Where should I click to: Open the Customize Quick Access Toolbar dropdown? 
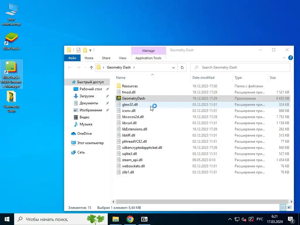click(x=90, y=50)
